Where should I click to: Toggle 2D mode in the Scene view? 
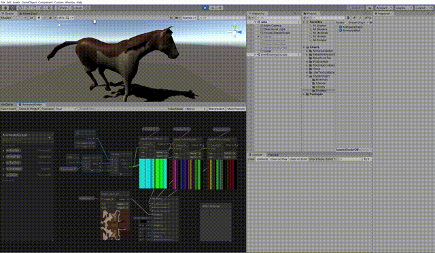click(31, 18)
